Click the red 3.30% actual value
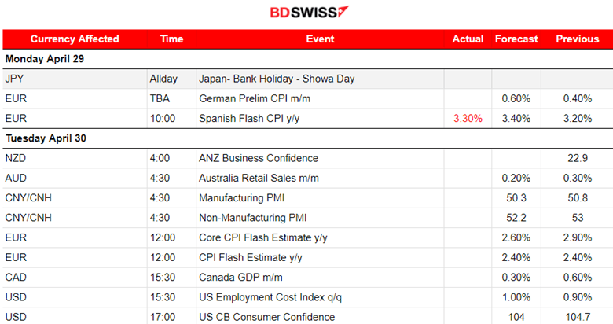The height and width of the screenshot is (324, 613). (468, 118)
